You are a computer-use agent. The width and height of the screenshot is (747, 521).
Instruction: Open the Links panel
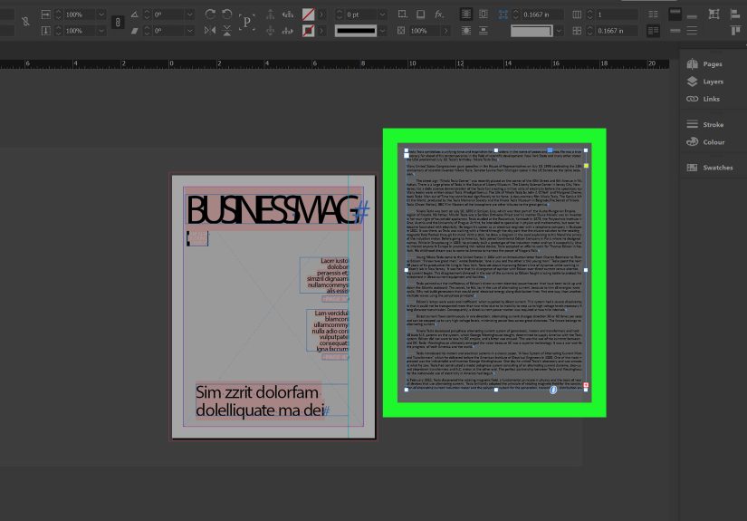click(704, 99)
